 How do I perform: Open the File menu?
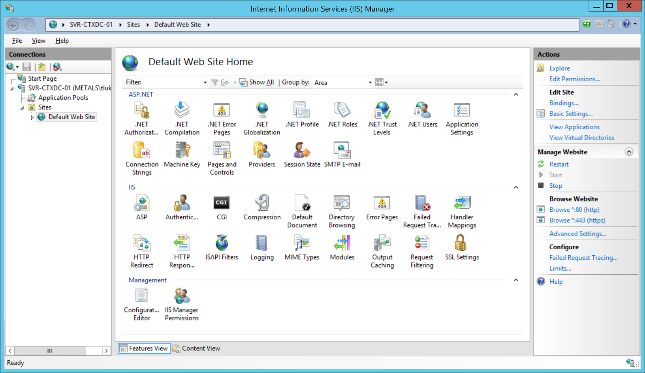(x=17, y=41)
